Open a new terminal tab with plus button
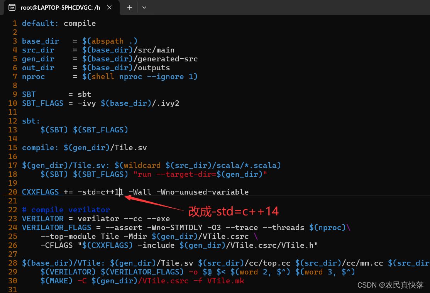This screenshot has width=430, height=293. click(130, 7)
